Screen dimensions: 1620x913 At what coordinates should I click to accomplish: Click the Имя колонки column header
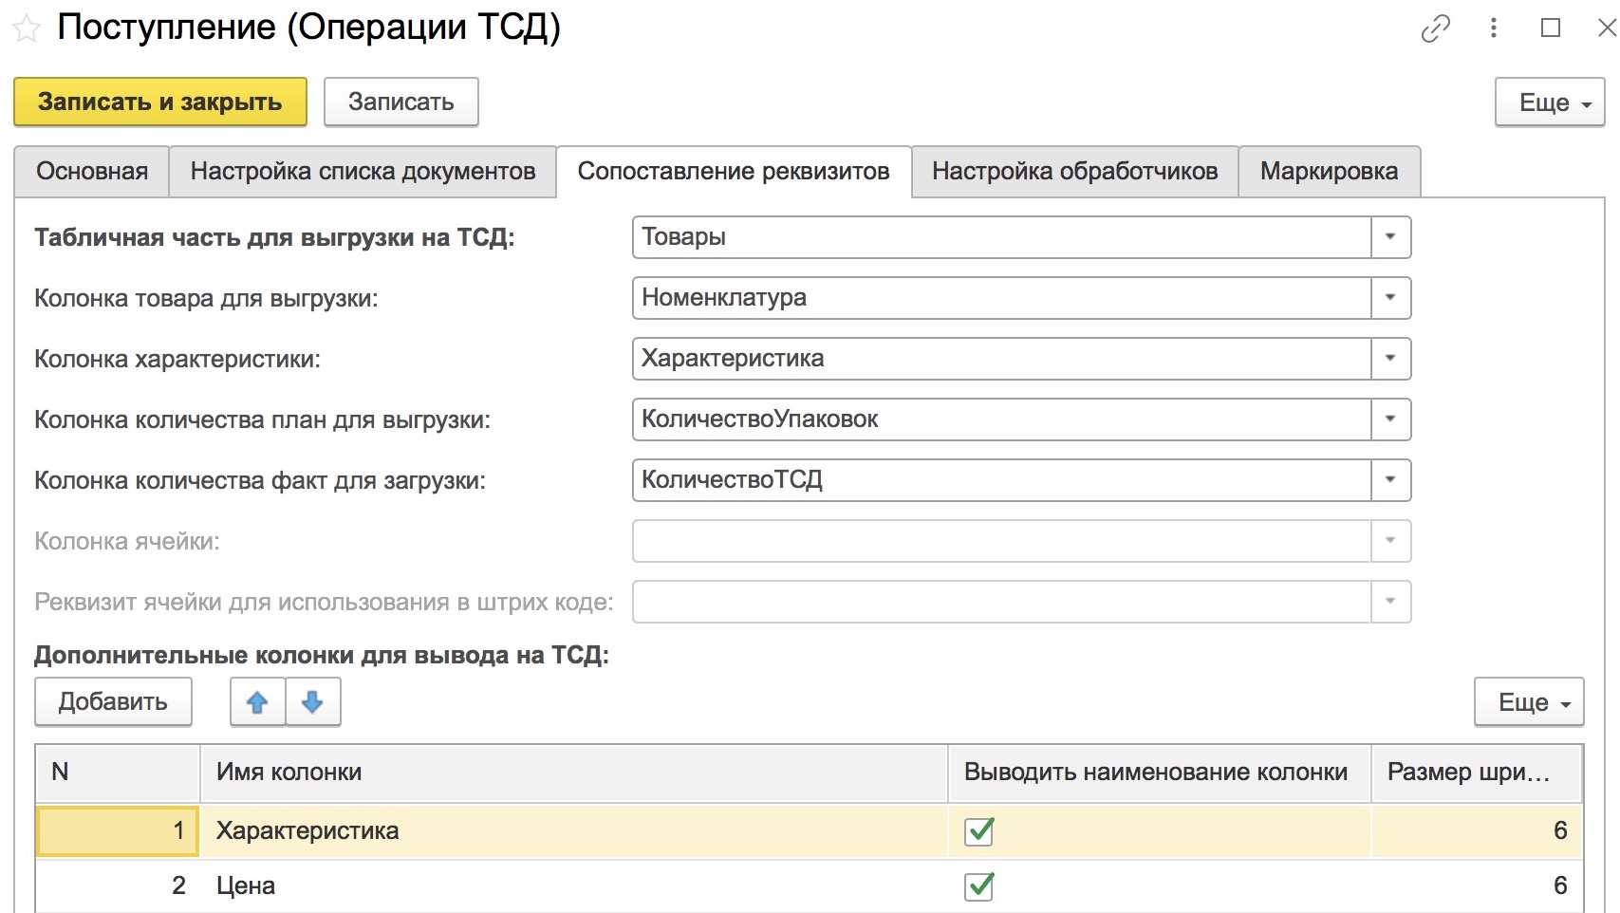(x=573, y=773)
